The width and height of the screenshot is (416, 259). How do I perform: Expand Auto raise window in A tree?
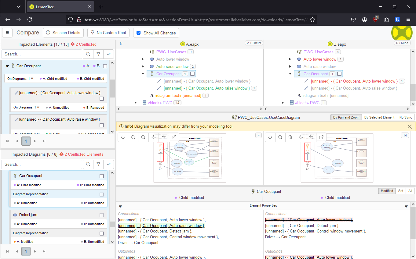pos(143,66)
